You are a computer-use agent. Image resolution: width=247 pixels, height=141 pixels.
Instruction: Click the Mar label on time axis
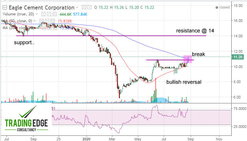112,139
